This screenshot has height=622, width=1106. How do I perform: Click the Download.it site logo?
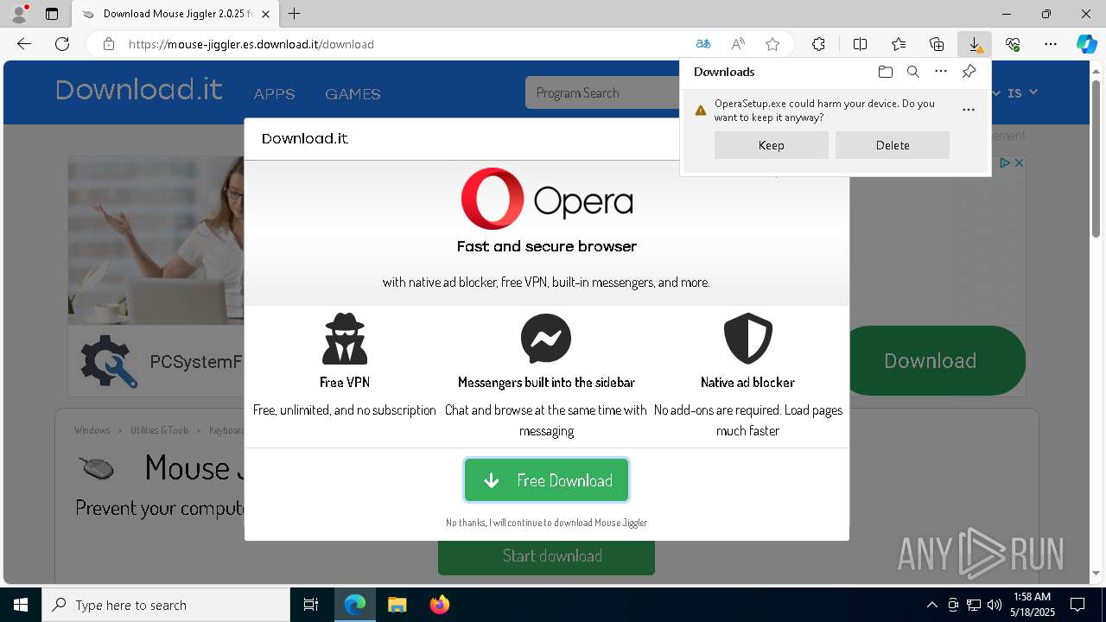tap(139, 90)
